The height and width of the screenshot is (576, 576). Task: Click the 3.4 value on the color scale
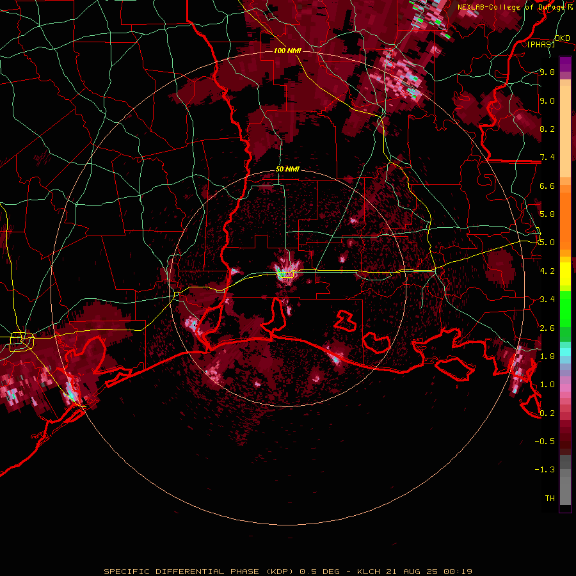click(547, 300)
